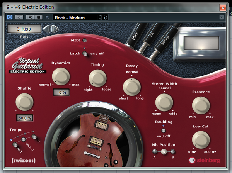This screenshot has height=173, width=232.
Task: Click the Shuffle knob
Action: [x=24, y=102]
